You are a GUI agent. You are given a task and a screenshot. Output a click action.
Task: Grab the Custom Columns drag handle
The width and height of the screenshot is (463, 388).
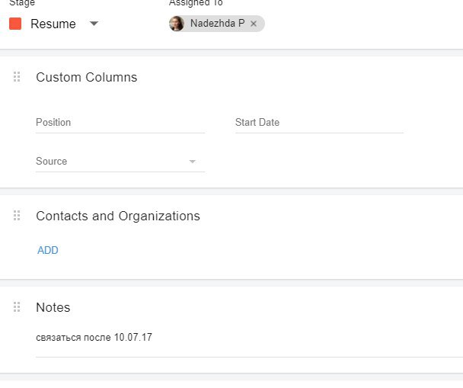tap(17, 77)
